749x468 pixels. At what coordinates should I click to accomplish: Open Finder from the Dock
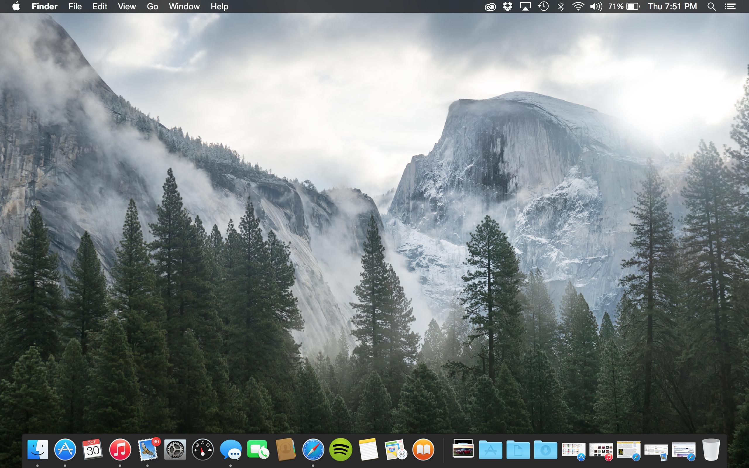click(37, 449)
